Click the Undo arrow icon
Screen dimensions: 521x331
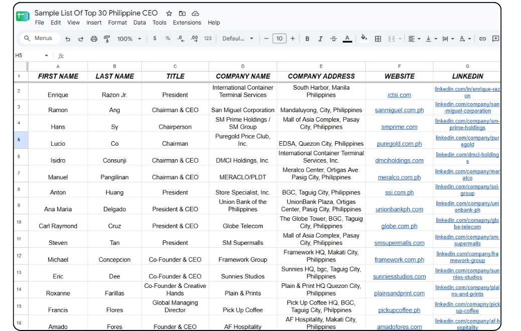(68, 39)
